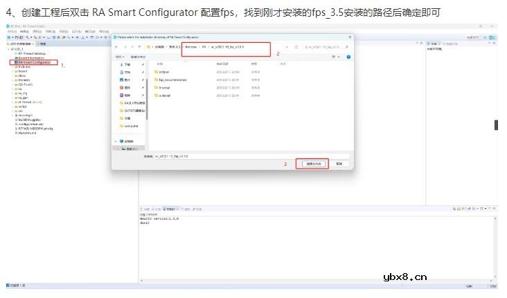Expand the board folder in project tree
The image size is (507, 298).
[12, 71]
